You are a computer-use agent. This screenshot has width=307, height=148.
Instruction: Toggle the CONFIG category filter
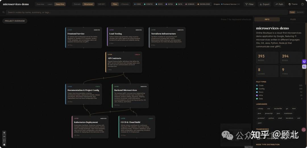point(148,4)
